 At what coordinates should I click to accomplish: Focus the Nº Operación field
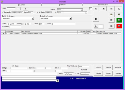pyautogui.click(x=17, y=12)
